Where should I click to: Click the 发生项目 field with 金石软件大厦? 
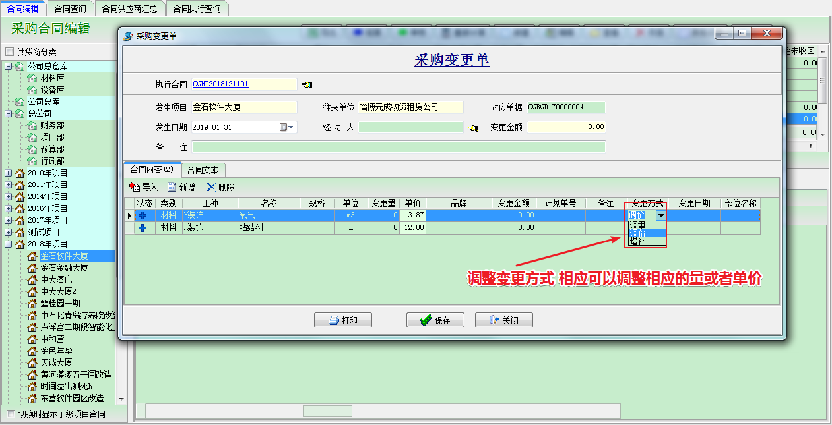[245, 107]
